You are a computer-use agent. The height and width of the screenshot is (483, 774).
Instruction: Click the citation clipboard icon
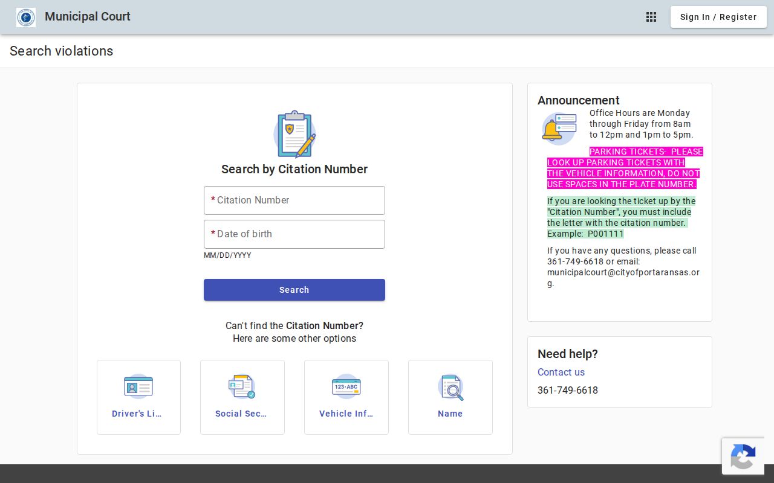coord(294,134)
